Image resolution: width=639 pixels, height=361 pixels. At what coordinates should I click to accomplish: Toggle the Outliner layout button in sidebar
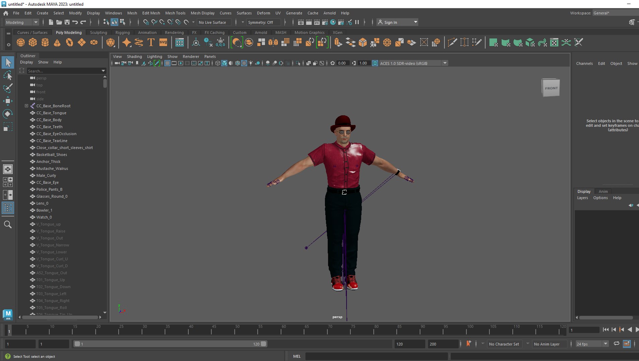coord(8,208)
